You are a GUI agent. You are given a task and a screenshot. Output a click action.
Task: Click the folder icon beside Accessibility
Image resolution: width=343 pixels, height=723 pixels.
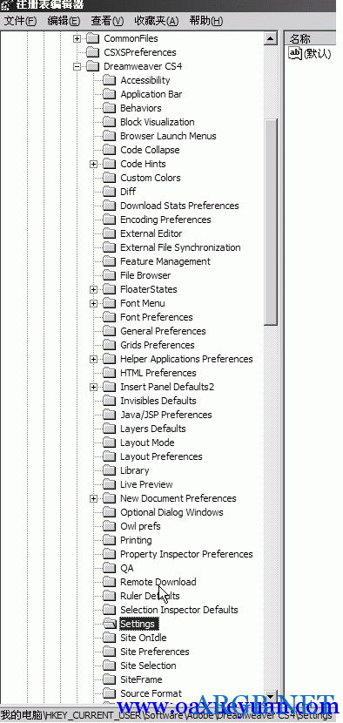110,80
